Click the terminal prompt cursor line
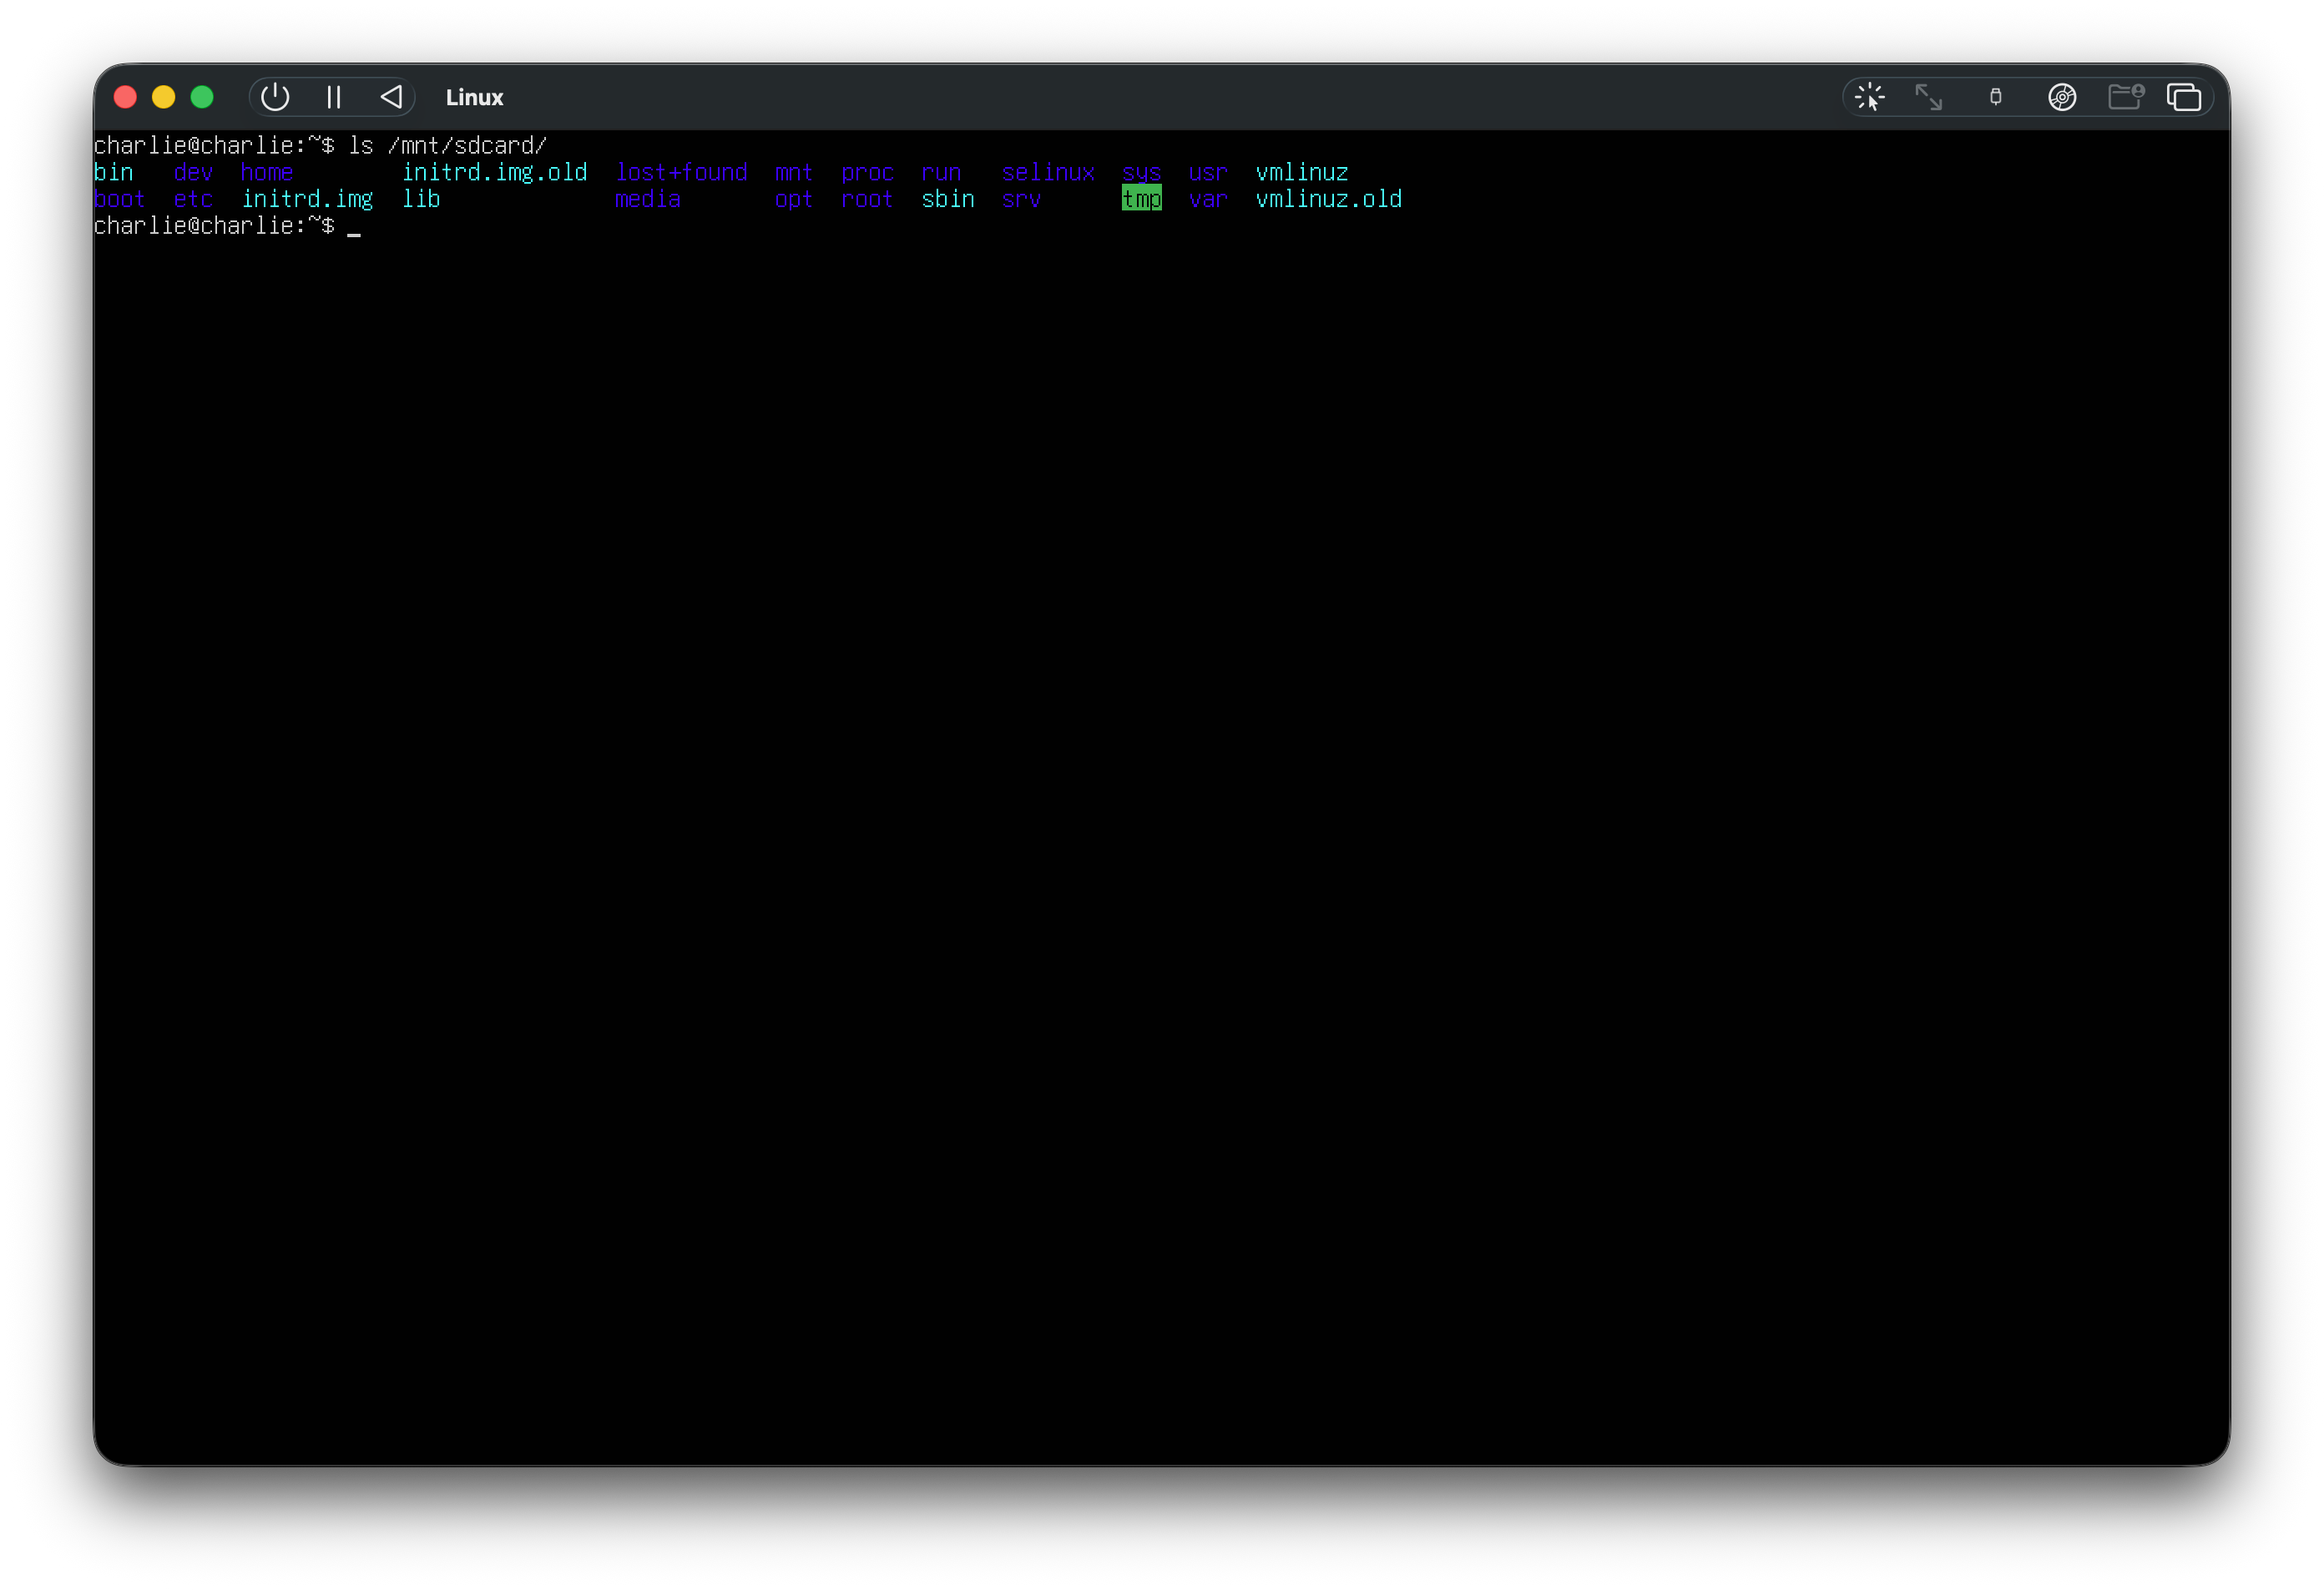Viewport: 2324px width, 1590px height. (227, 226)
